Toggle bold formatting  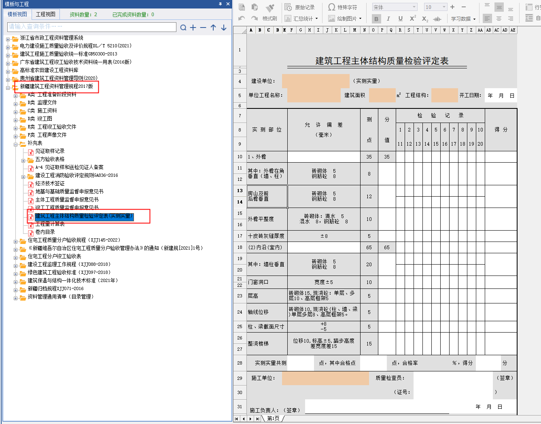click(376, 19)
